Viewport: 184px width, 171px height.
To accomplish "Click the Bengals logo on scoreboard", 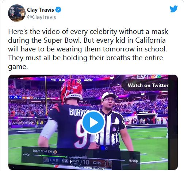I will point(108,164).
